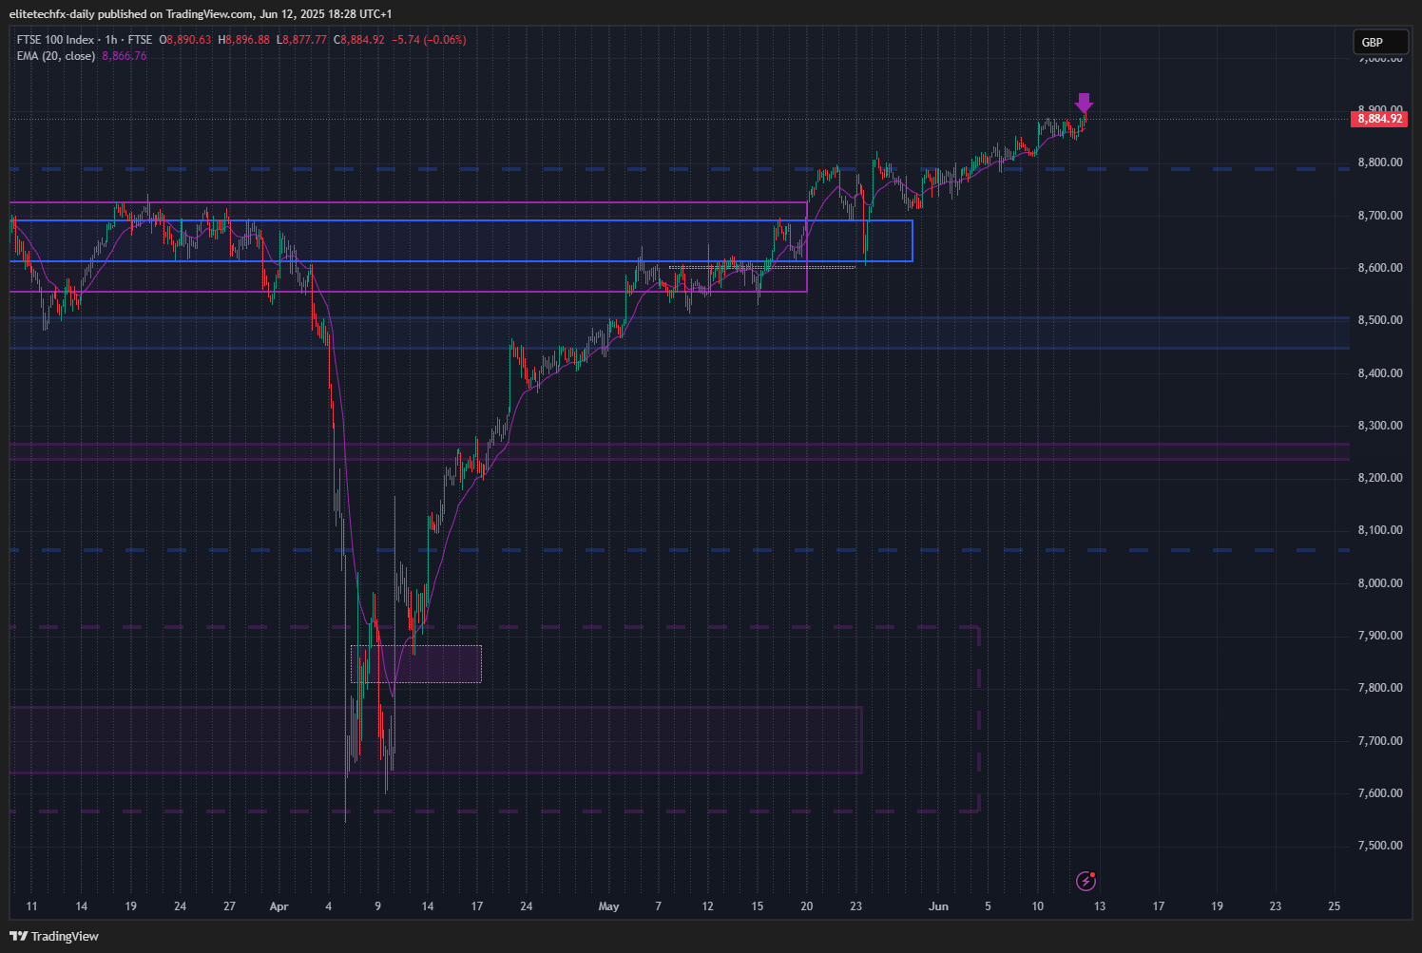Click the 8,300.00 price axis label
Viewport: 1422px width, 953px height.
[1380, 426]
